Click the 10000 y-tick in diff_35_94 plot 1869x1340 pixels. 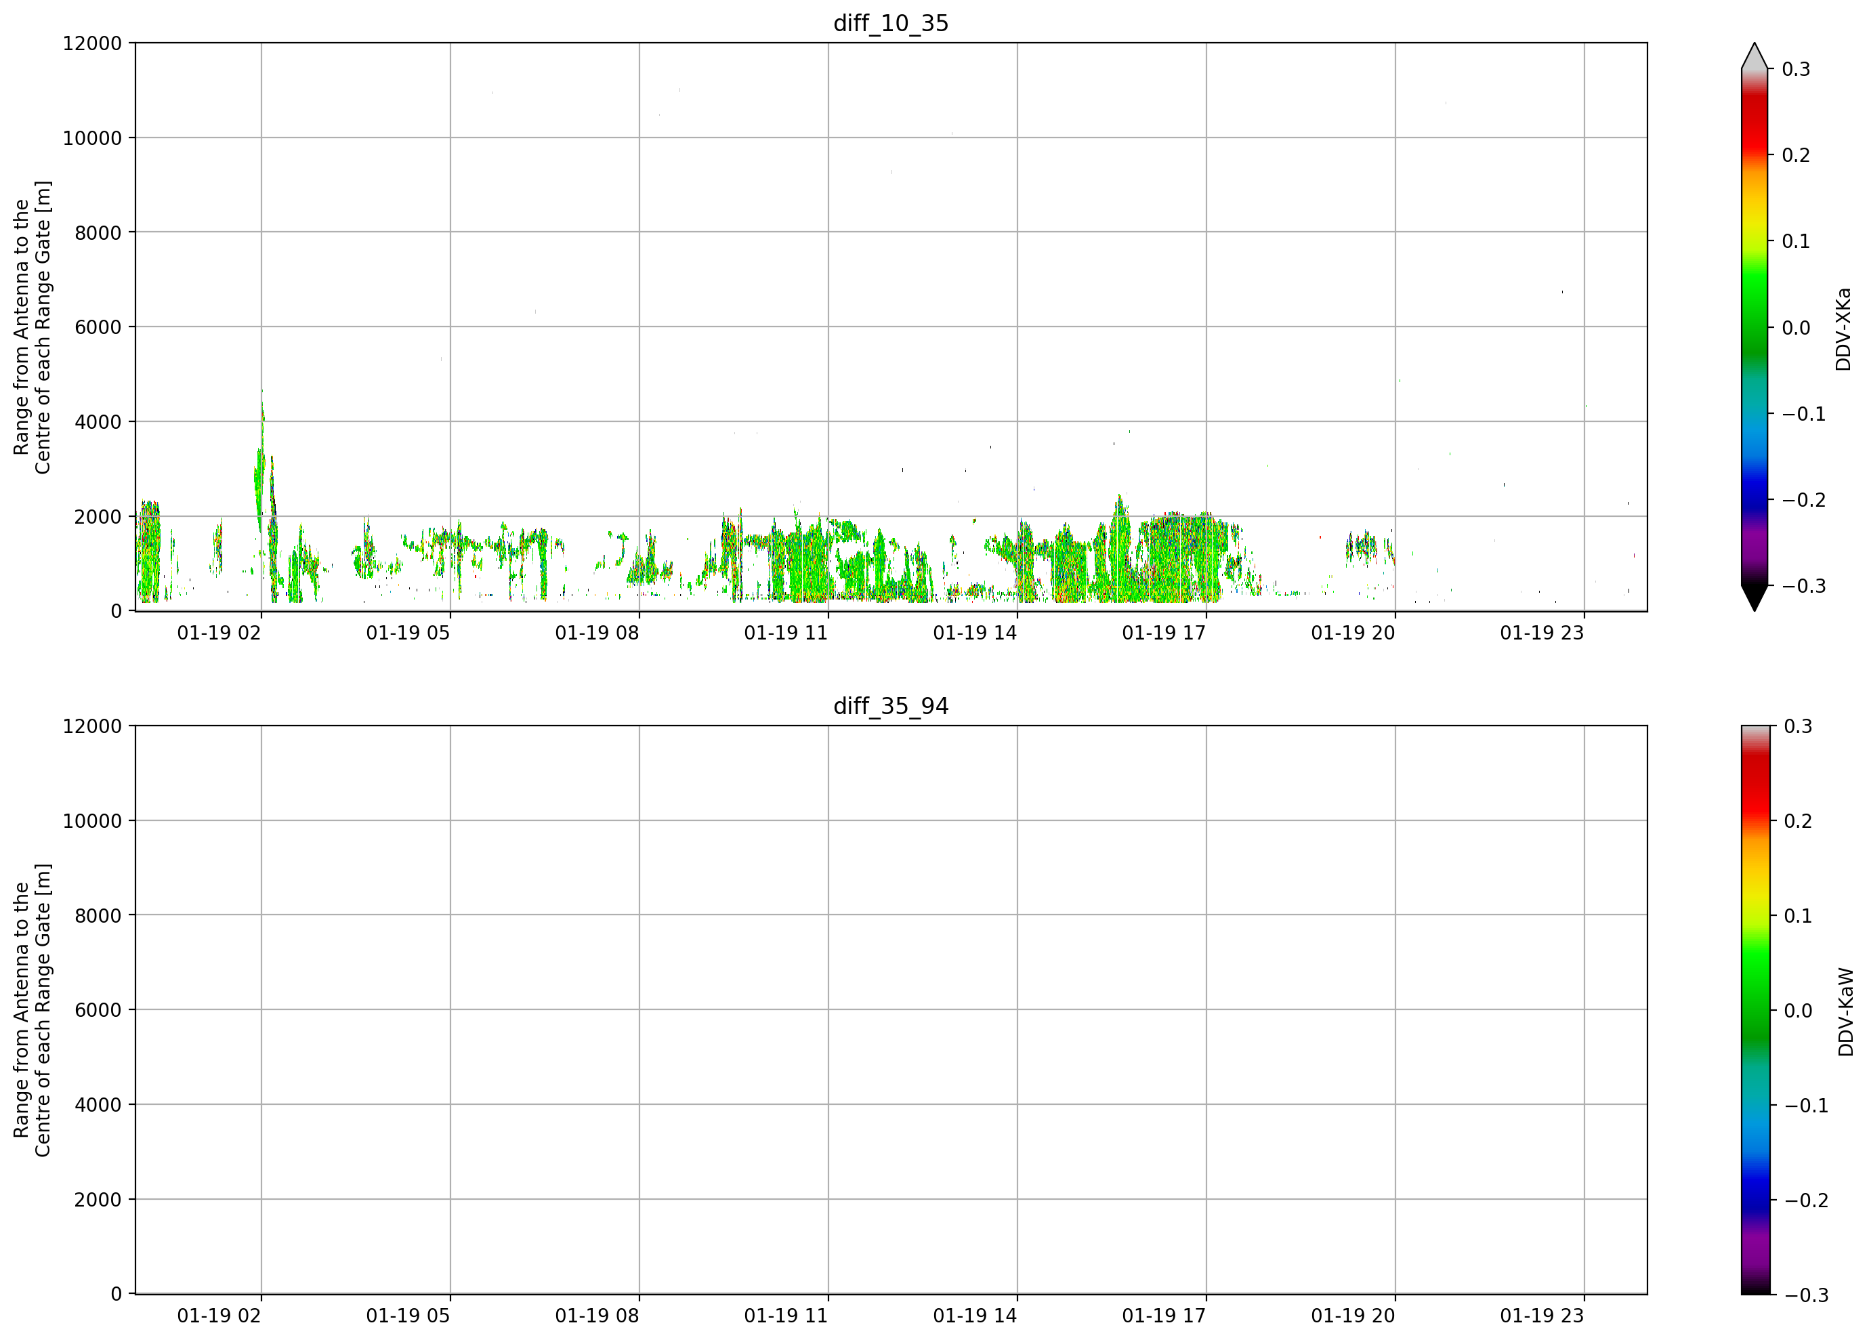click(92, 821)
